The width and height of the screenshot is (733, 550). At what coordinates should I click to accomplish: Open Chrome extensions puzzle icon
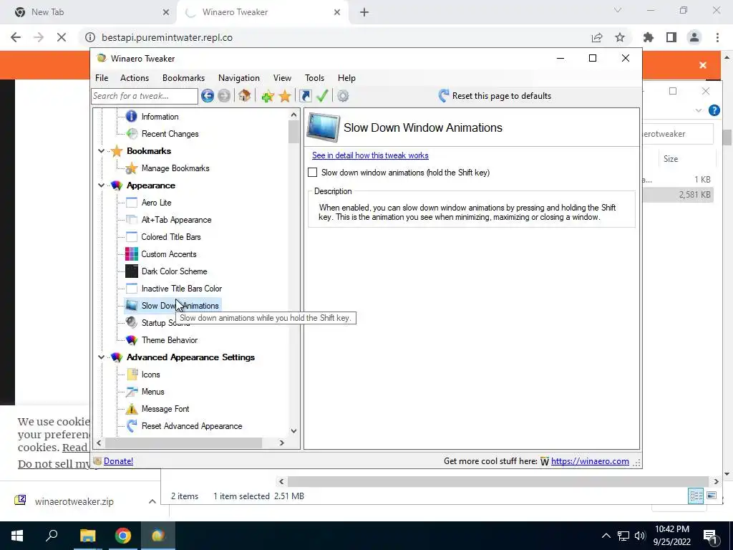(x=649, y=37)
